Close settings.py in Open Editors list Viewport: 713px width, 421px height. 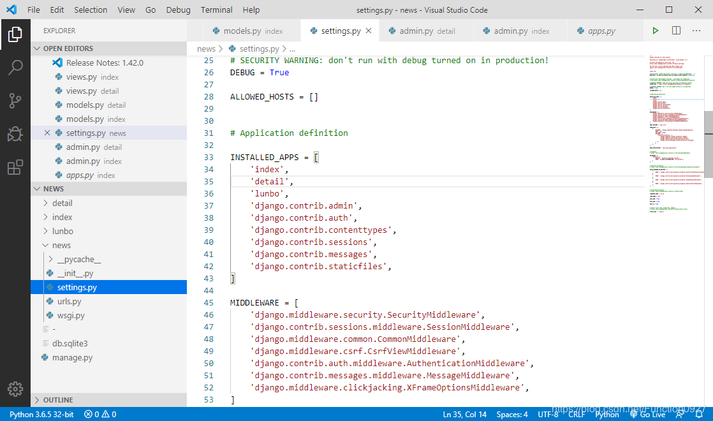(47, 133)
